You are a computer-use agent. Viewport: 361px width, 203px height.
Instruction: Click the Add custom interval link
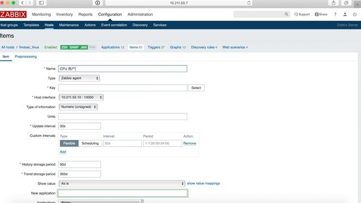click(63, 152)
